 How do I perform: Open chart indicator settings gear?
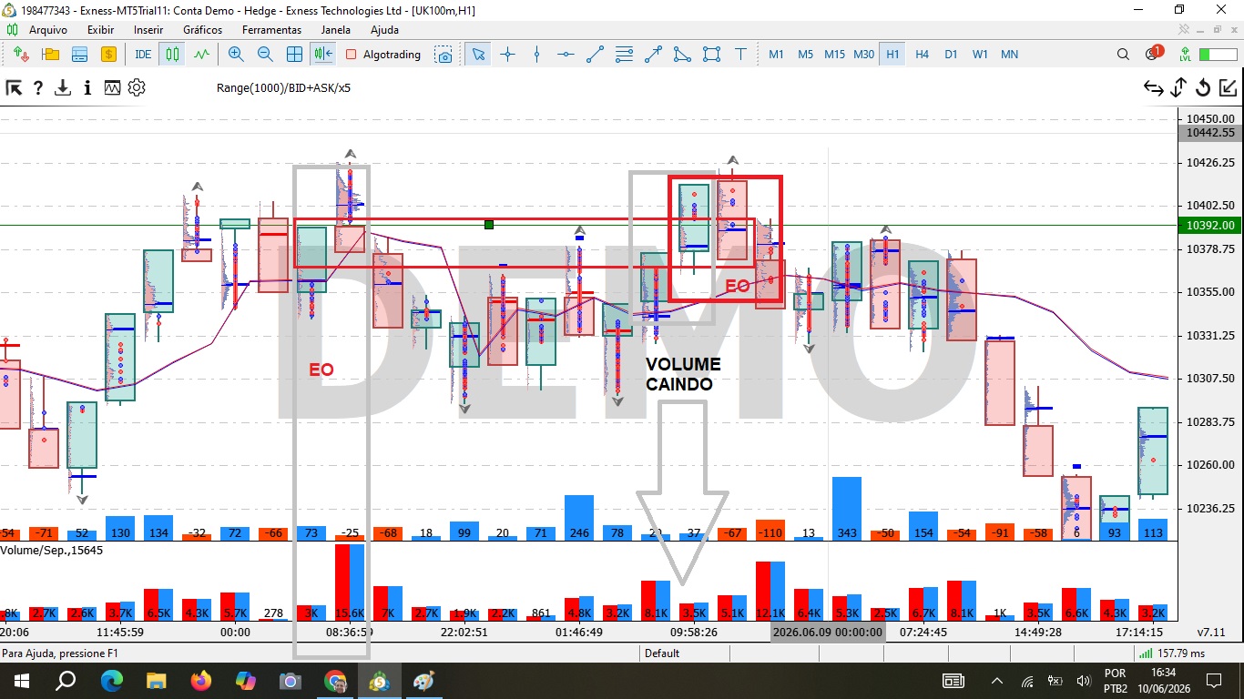(x=137, y=88)
